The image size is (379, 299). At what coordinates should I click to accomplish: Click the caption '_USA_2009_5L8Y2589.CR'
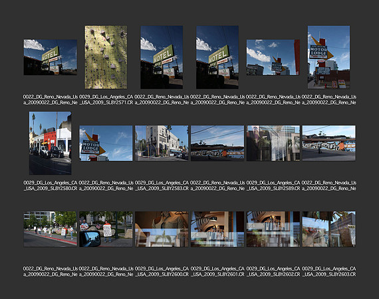tap(273, 189)
